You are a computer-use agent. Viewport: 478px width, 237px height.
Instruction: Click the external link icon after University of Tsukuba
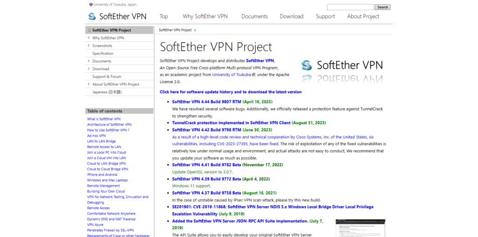point(253,74)
